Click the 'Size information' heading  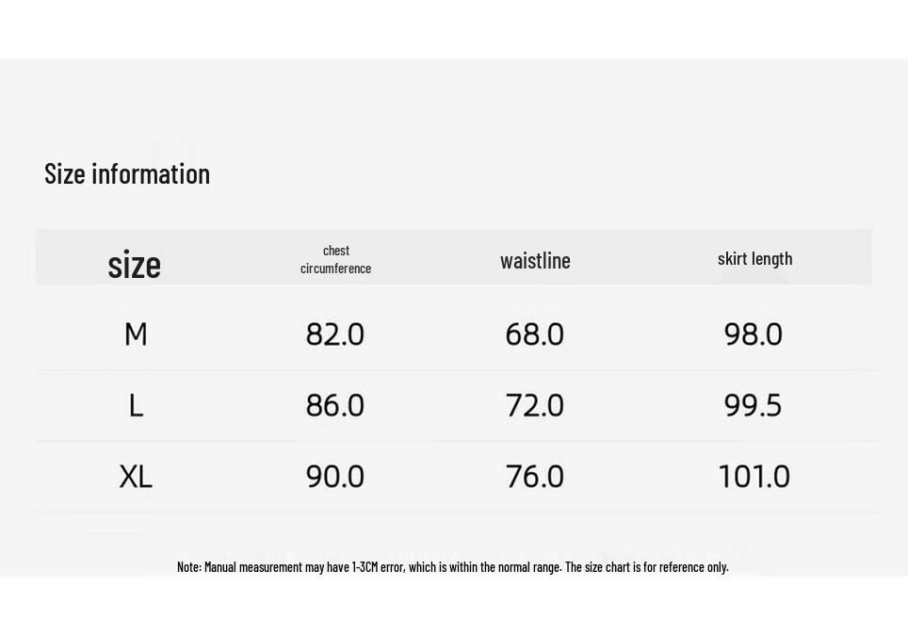coord(127,173)
